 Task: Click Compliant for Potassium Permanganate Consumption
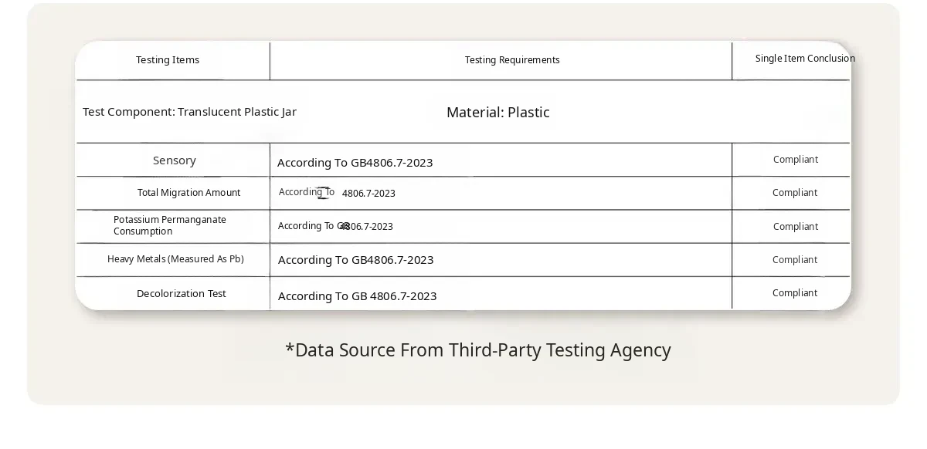pos(796,227)
